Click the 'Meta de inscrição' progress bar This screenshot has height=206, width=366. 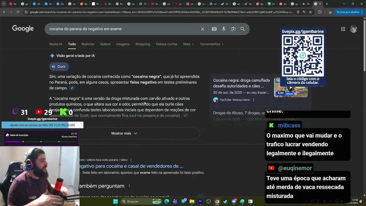[41, 142]
